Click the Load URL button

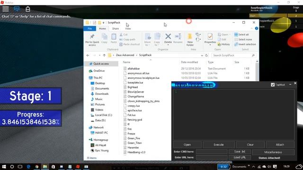[240, 157]
